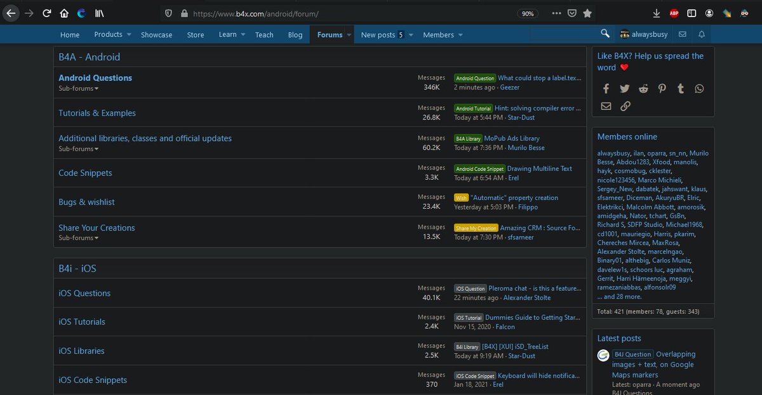Image resolution: width=762 pixels, height=395 pixels.
Task: Click the avatar beside Latest posts B4J Question
Action: [x=604, y=356]
